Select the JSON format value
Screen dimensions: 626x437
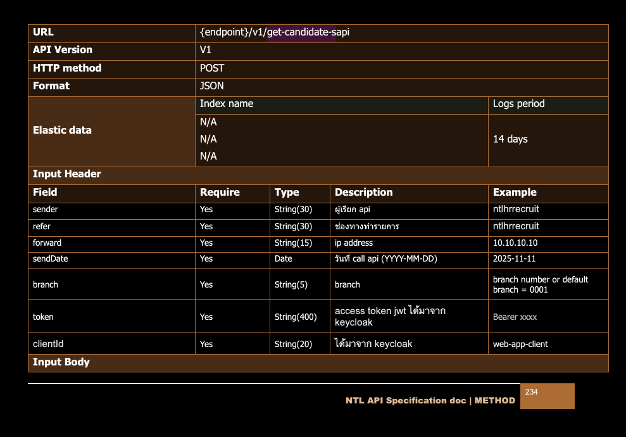pyautogui.click(x=212, y=85)
